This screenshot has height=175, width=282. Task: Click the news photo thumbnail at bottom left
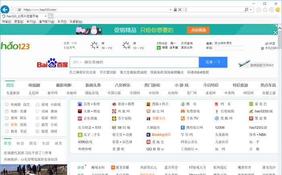(34, 170)
